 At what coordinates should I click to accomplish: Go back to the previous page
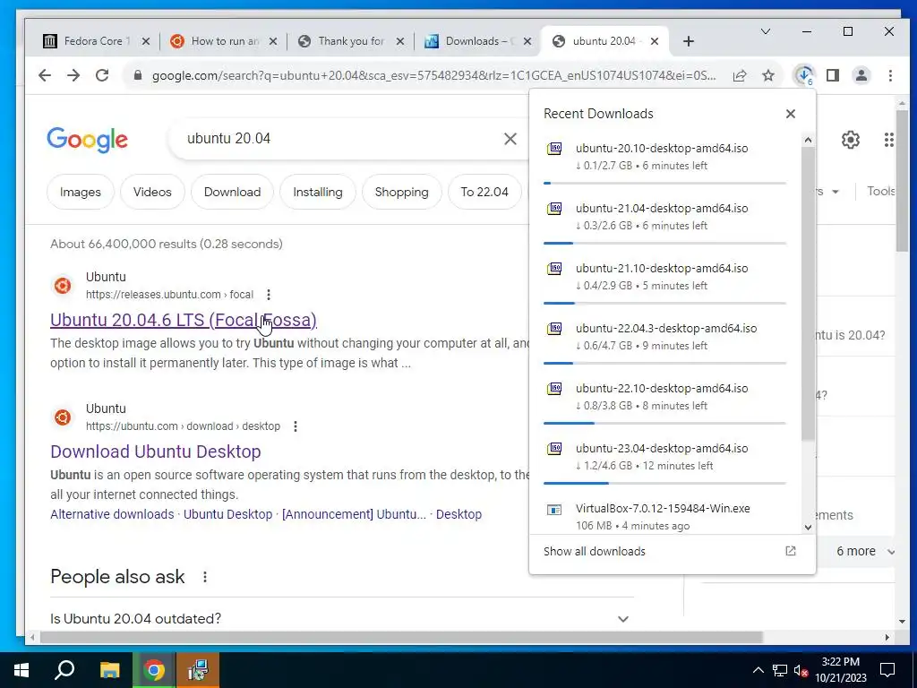pyautogui.click(x=45, y=75)
